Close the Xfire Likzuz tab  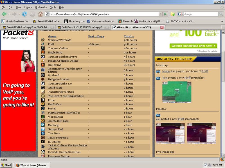162,27
